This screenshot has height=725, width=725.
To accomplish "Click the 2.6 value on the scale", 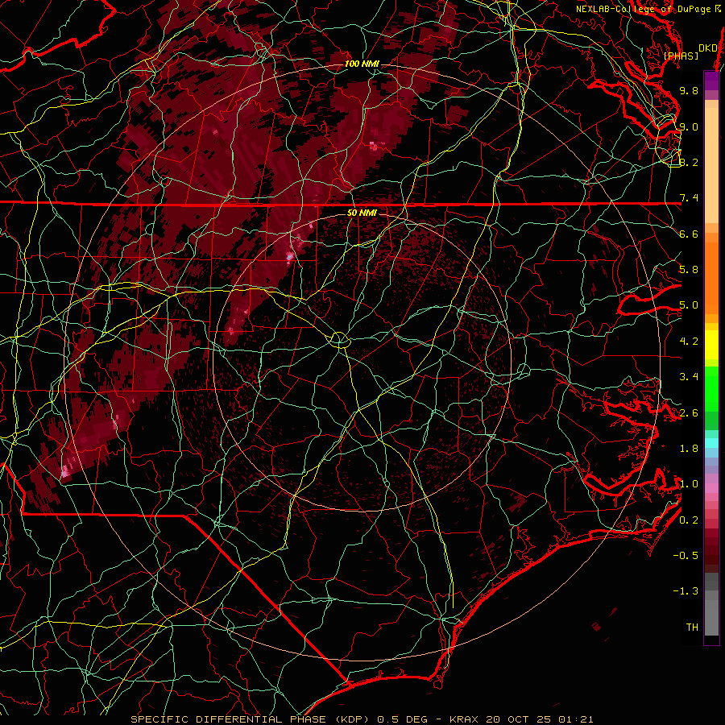I will (x=689, y=413).
